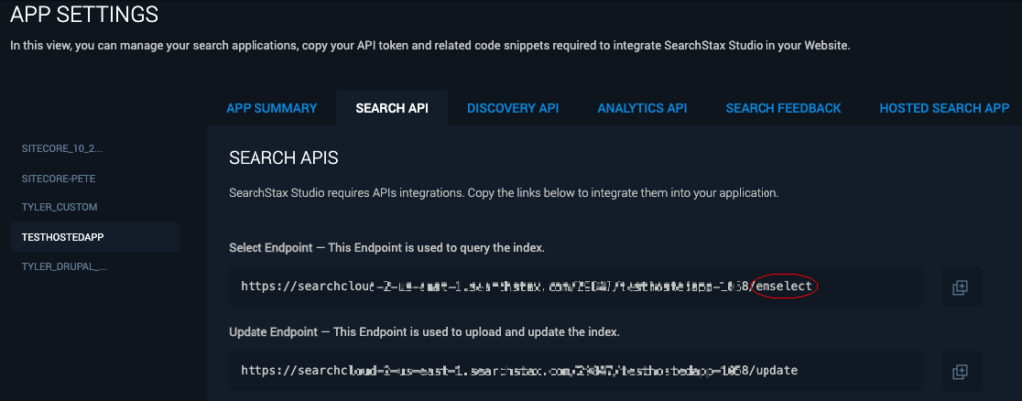Click the Select Endpoint URL field
The width and height of the screenshot is (1022, 401).
[x=576, y=286]
